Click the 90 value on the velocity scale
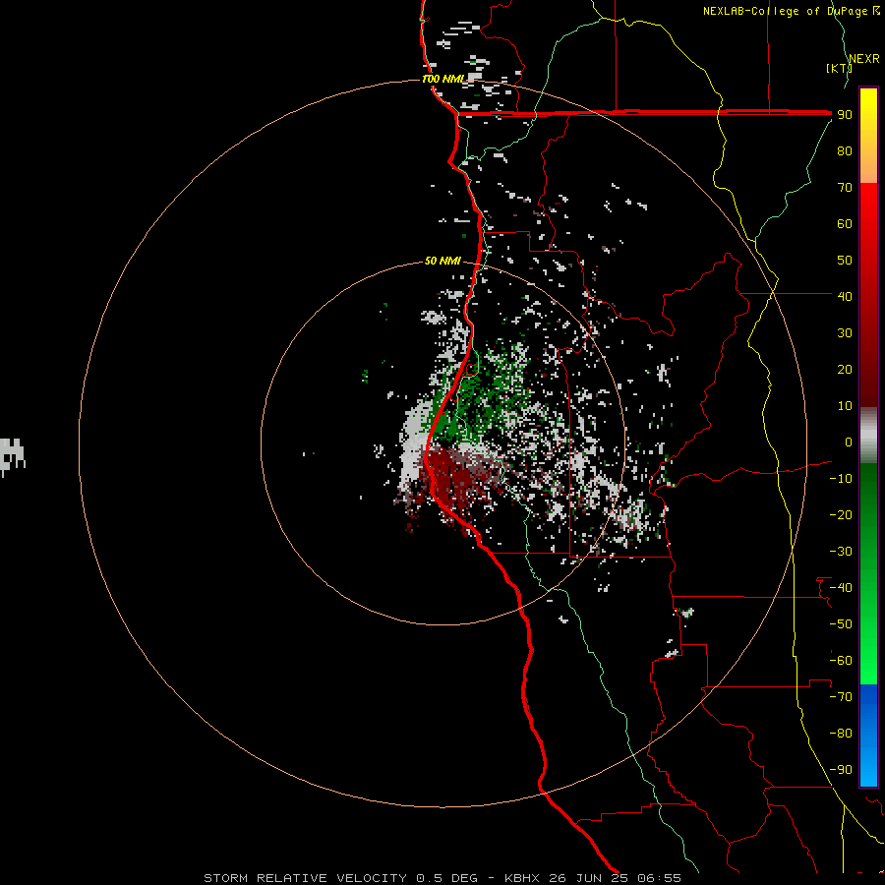885x885 pixels. [845, 115]
